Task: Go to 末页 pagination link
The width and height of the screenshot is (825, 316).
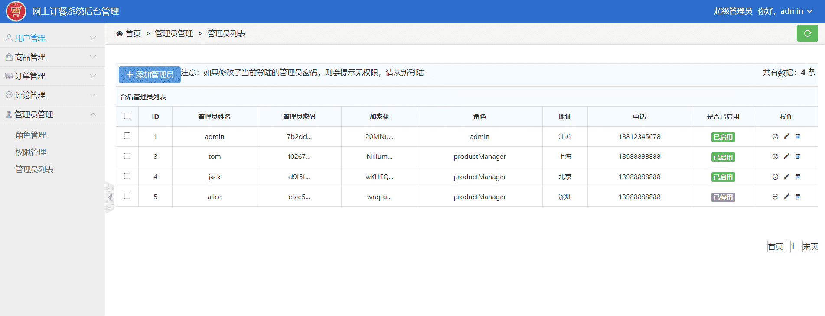Action: pos(810,247)
